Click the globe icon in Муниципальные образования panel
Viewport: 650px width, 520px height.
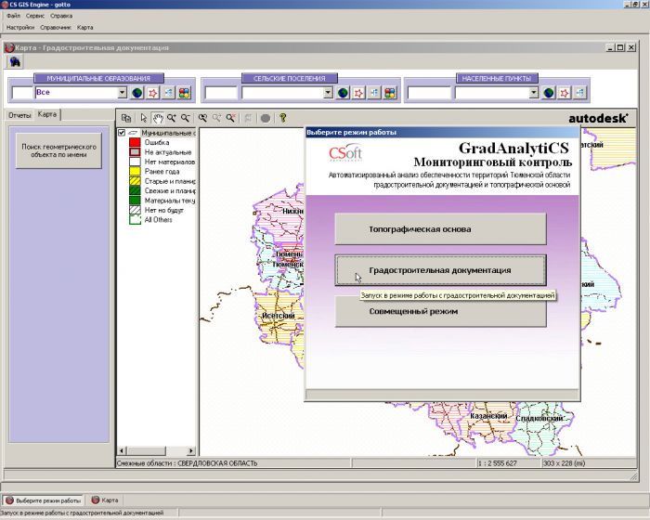pyautogui.click(x=137, y=93)
